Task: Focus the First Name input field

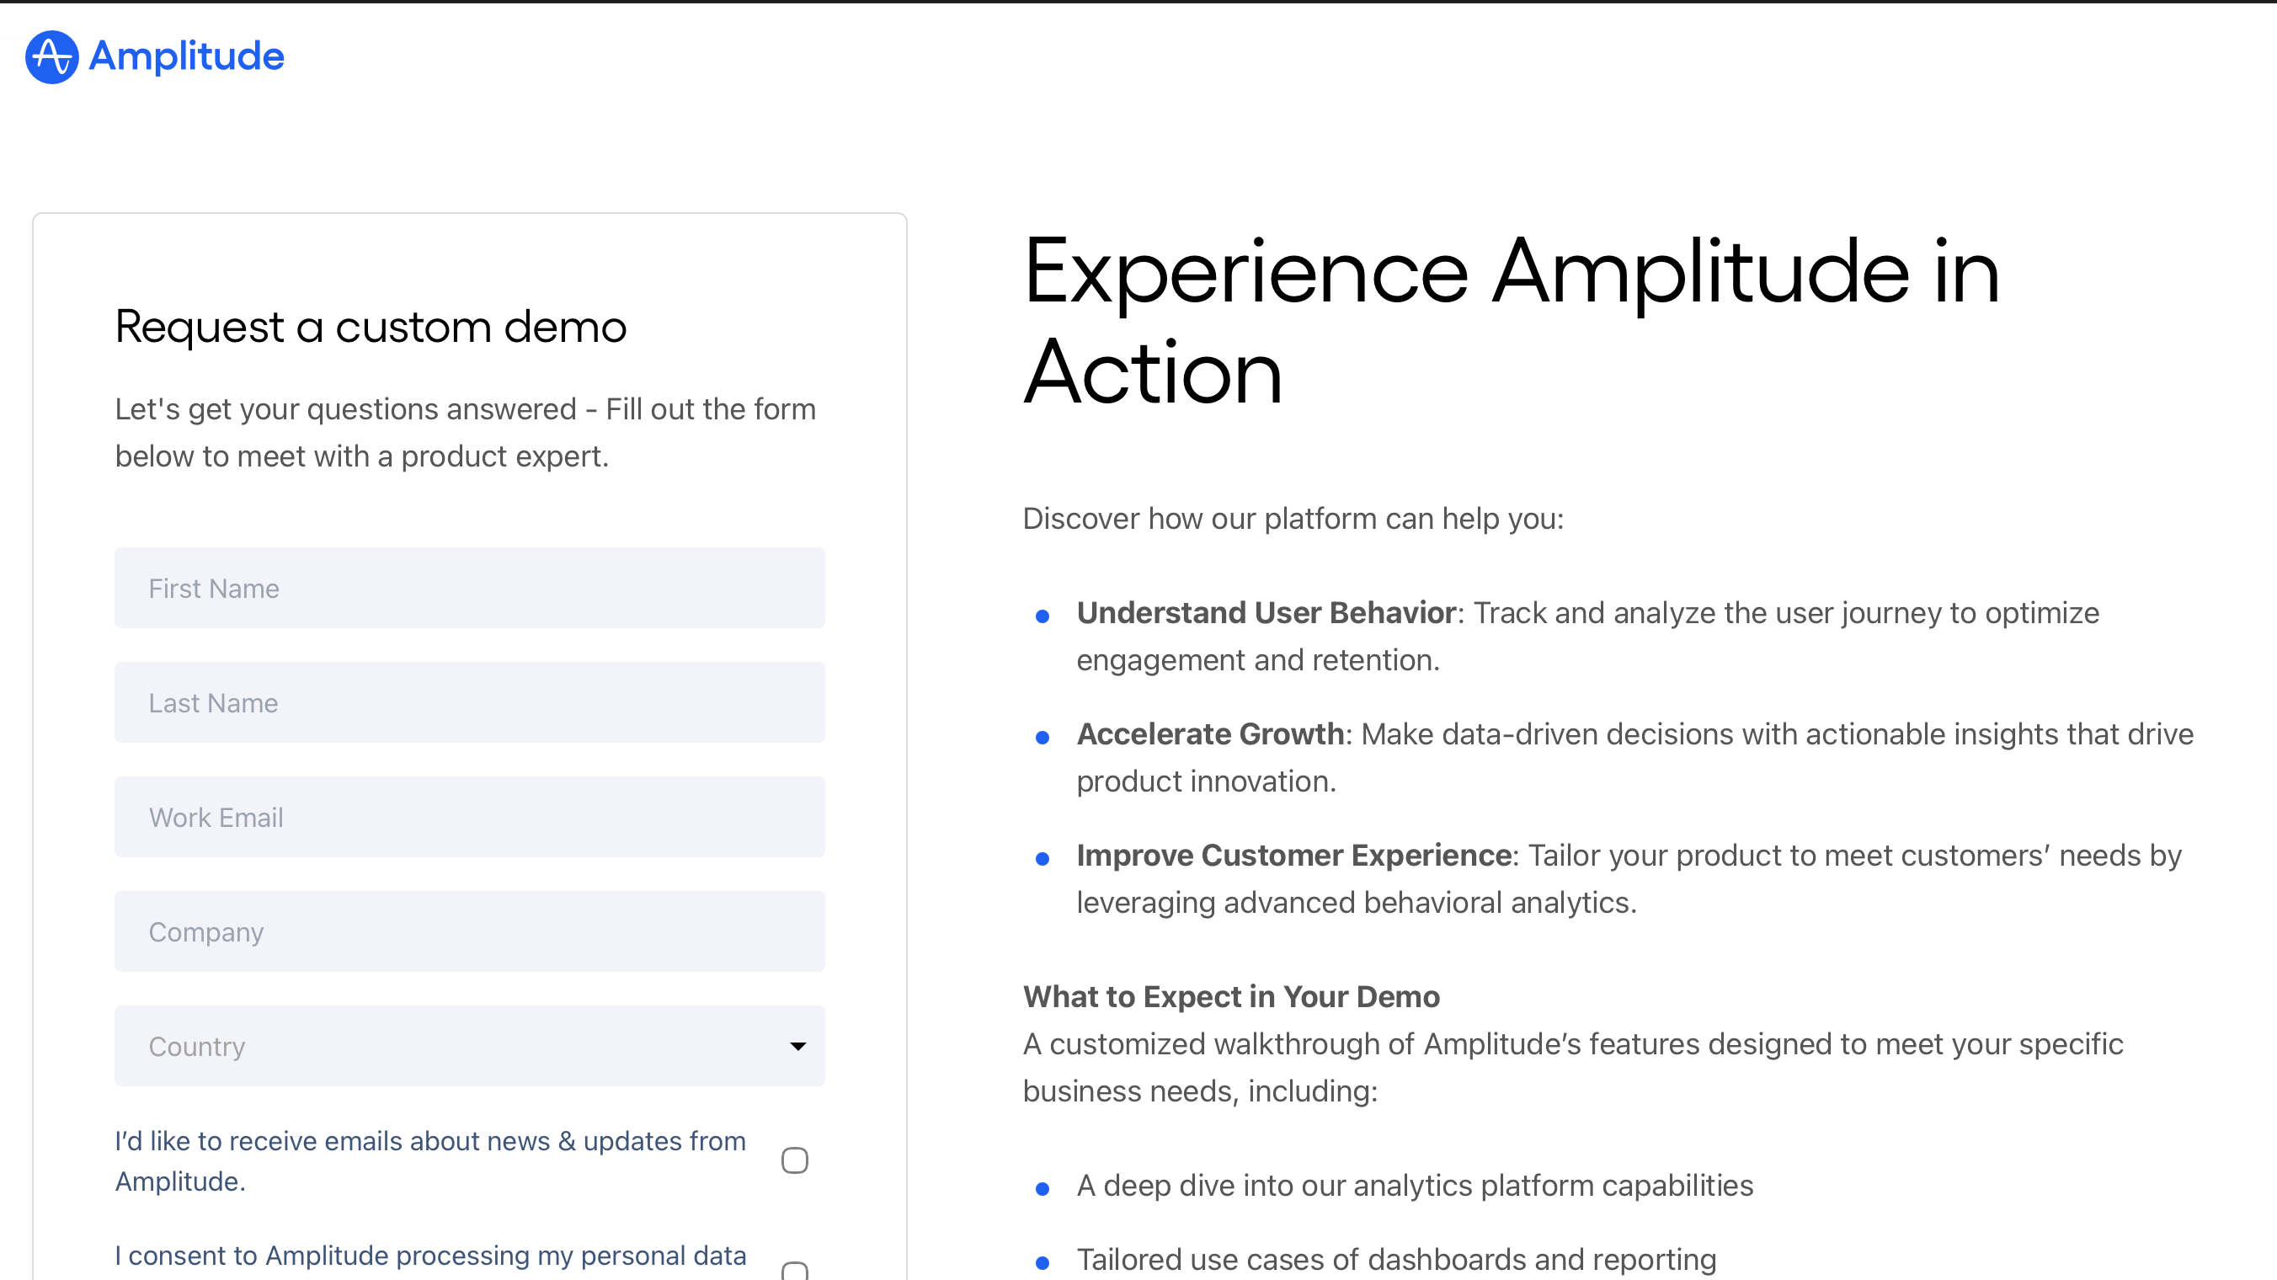Action: (469, 588)
